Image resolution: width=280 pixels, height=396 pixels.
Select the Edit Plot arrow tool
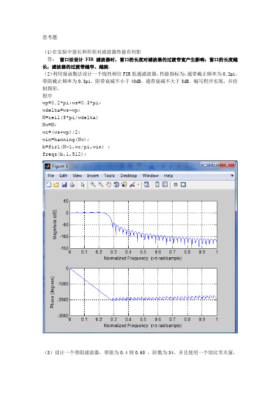tap(83, 184)
